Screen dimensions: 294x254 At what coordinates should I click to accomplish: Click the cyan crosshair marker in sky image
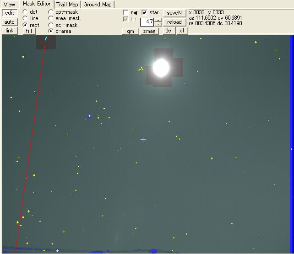click(x=143, y=139)
